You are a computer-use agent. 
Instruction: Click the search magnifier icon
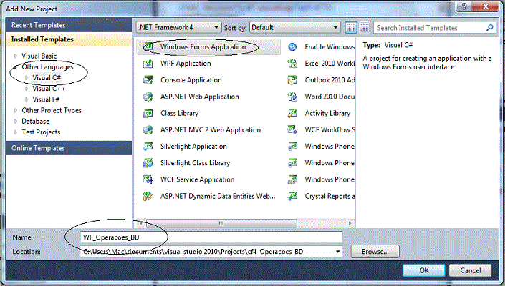[x=489, y=28]
